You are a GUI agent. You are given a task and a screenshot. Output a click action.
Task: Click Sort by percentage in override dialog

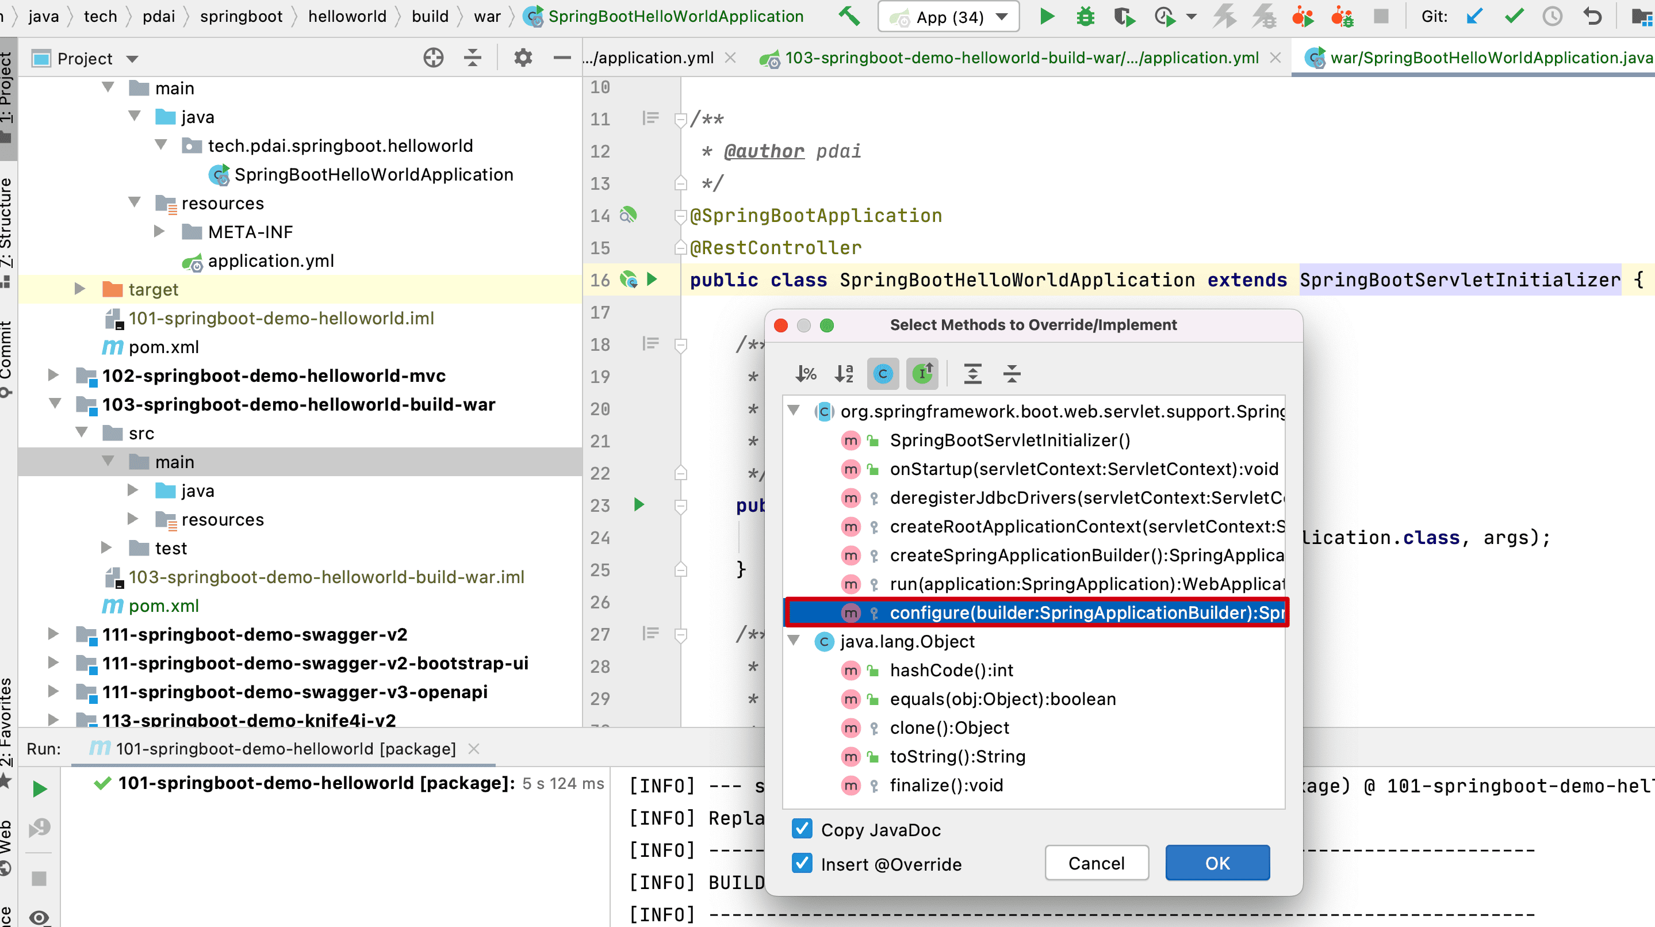click(805, 373)
